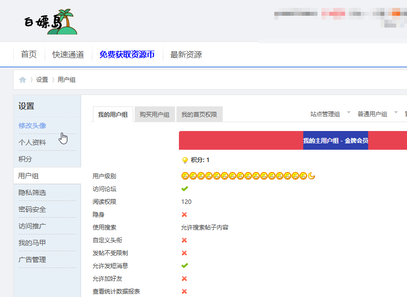Click the 用户级别 row label
The height and width of the screenshot is (297, 407).
pos(104,176)
